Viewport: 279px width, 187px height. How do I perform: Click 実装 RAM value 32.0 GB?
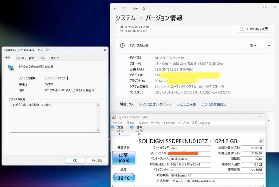coord(174,69)
